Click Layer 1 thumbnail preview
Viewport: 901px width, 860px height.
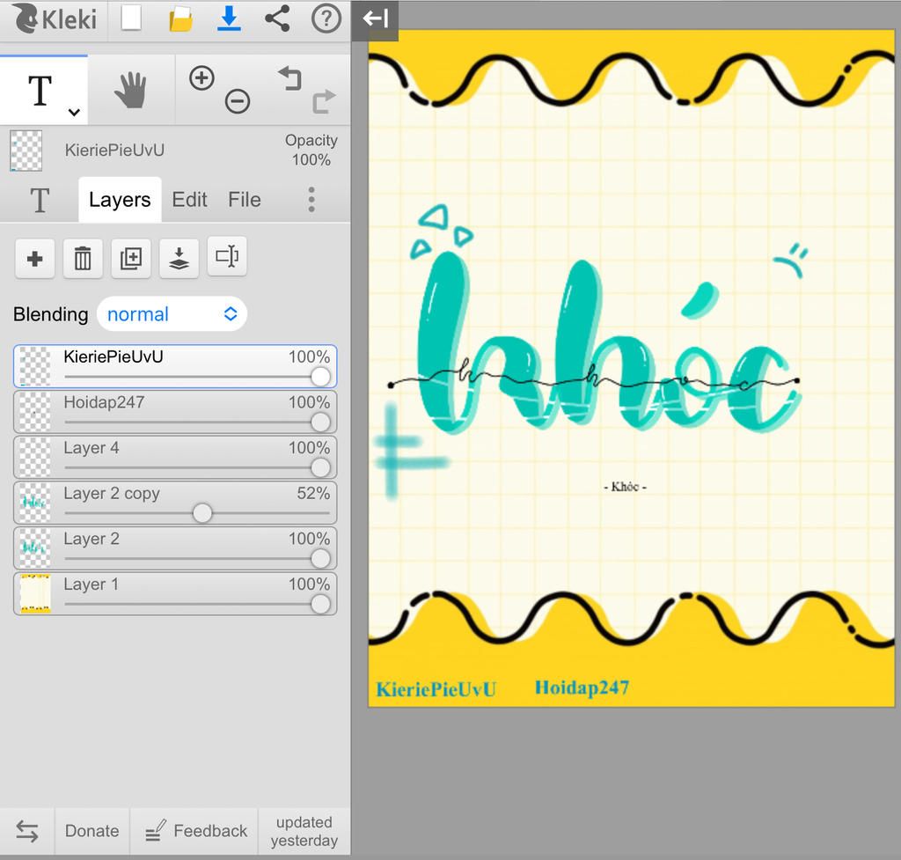(35, 593)
